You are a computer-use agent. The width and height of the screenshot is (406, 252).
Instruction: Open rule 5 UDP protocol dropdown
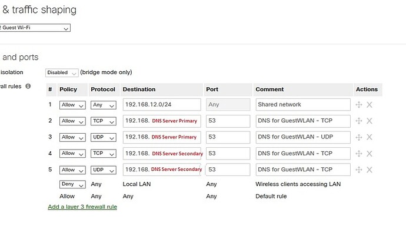[x=104, y=170]
